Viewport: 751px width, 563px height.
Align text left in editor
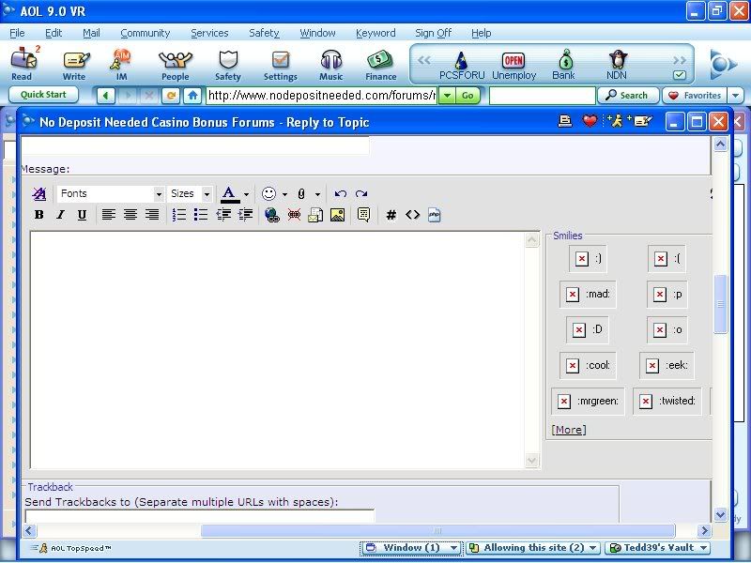[108, 215]
